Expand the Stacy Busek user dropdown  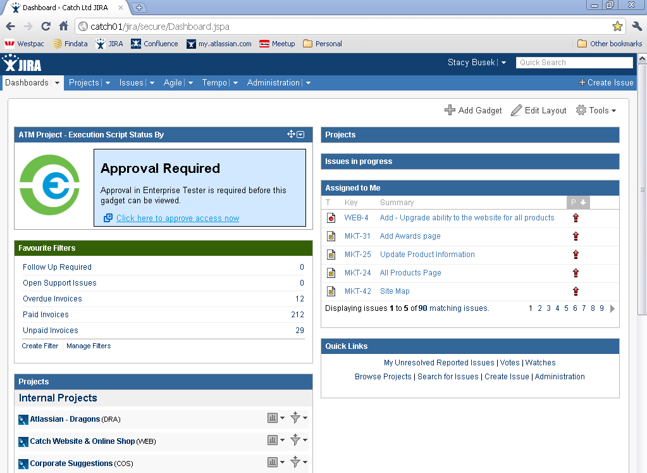click(x=503, y=63)
